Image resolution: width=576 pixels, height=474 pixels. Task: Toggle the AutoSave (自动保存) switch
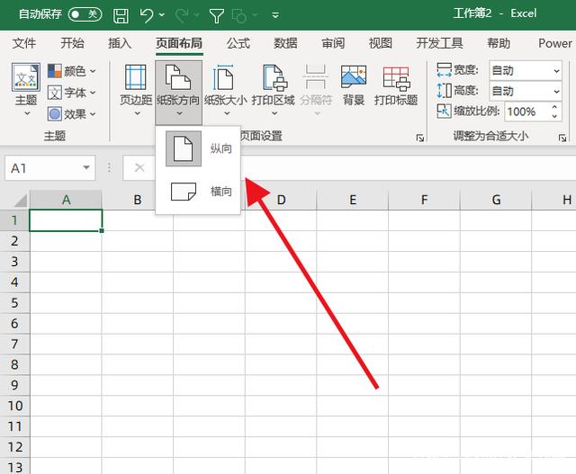(x=85, y=14)
